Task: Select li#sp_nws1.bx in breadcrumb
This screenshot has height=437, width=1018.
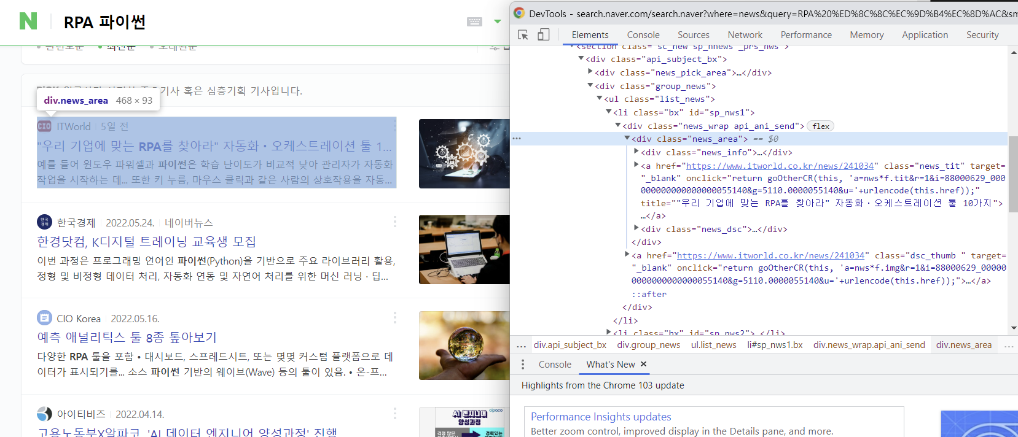Action: (775, 345)
